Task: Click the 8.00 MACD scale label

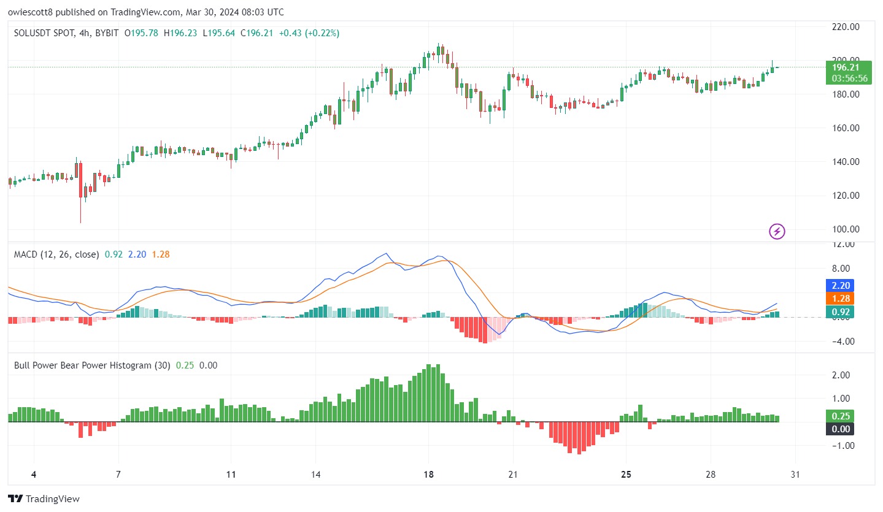Action: (848, 268)
